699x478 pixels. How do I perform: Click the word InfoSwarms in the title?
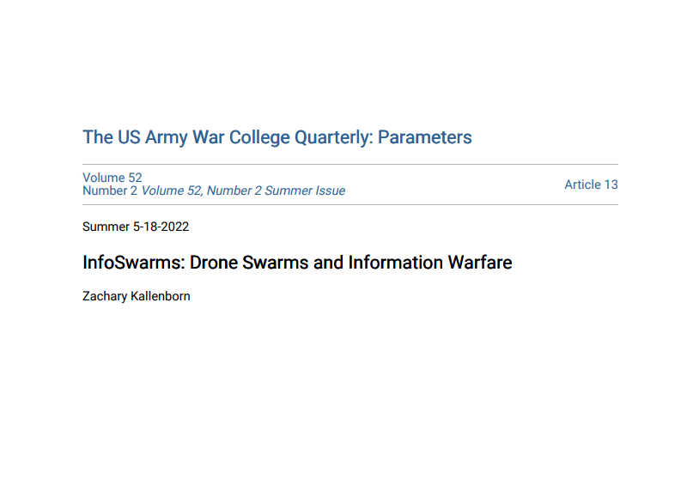point(131,263)
